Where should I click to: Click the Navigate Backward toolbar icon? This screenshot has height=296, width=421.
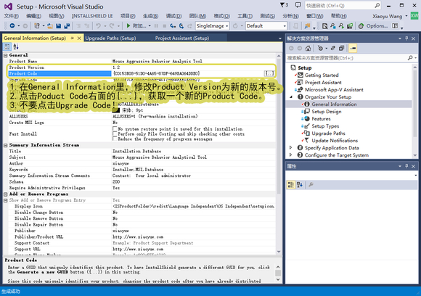tap(12, 26)
